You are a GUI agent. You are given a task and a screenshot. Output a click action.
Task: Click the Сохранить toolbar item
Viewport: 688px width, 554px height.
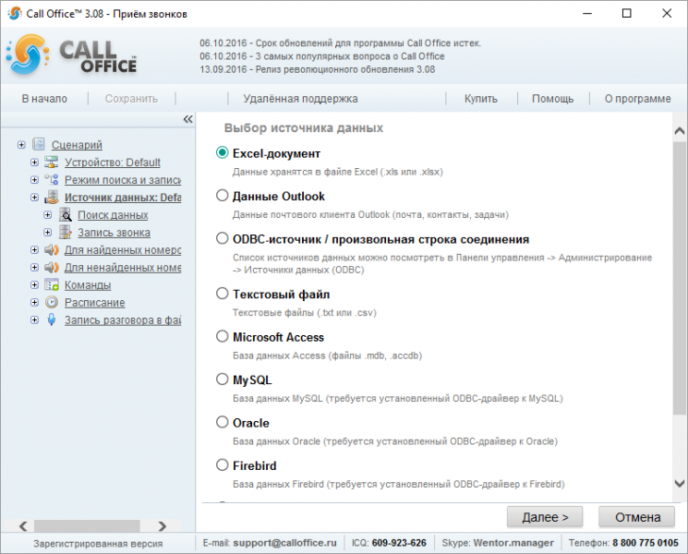[x=131, y=99]
